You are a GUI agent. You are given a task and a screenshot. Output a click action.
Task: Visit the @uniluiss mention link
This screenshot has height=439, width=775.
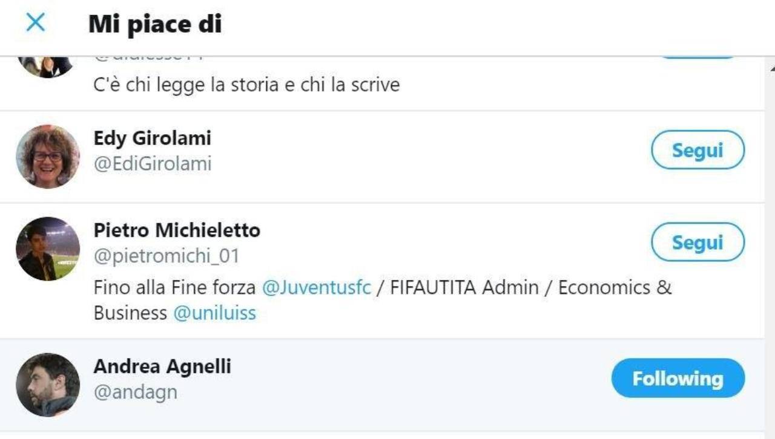[x=214, y=313]
